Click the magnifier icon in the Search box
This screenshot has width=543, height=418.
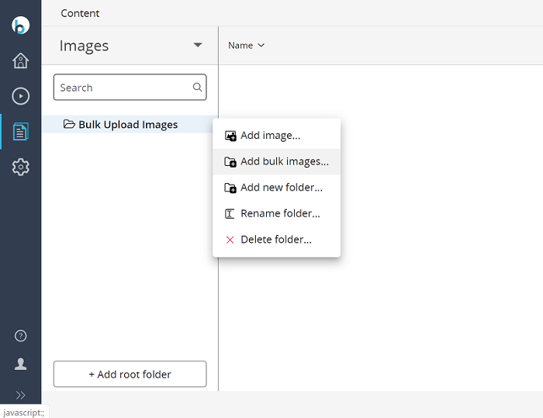point(197,88)
